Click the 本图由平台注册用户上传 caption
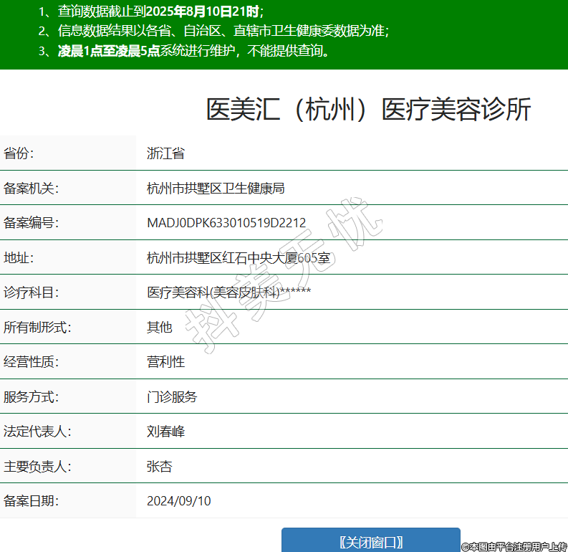This screenshot has height=552, width=568. coord(514,546)
